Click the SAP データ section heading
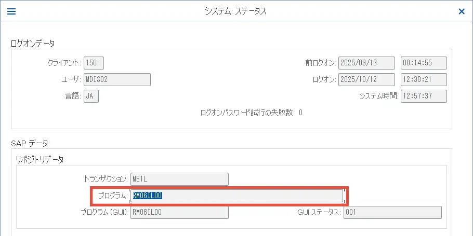This screenshot has width=473, height=236. tap(30, 143)
